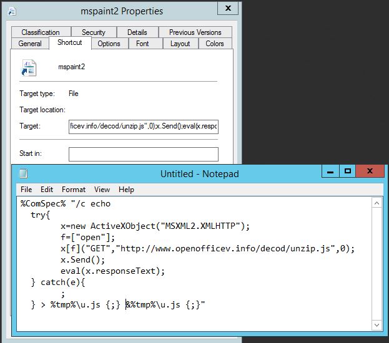Viewport: 389px width, 343px height.
Task: Switch to the General tab
Action: (x=30, y=44)
